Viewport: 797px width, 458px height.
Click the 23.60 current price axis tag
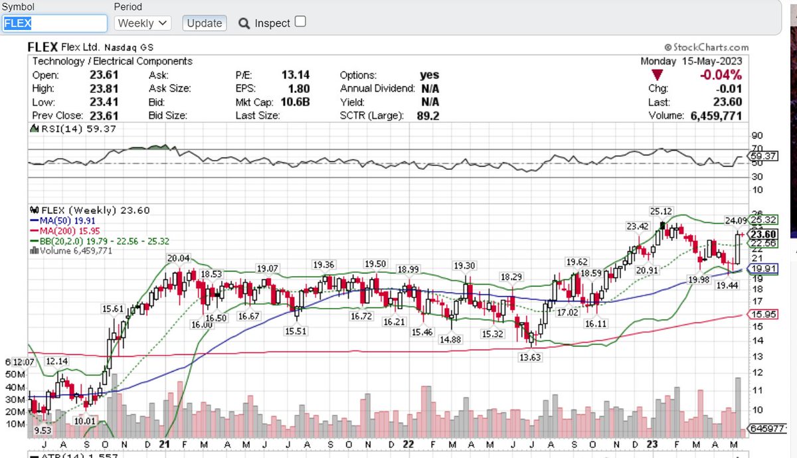point(762,234)
